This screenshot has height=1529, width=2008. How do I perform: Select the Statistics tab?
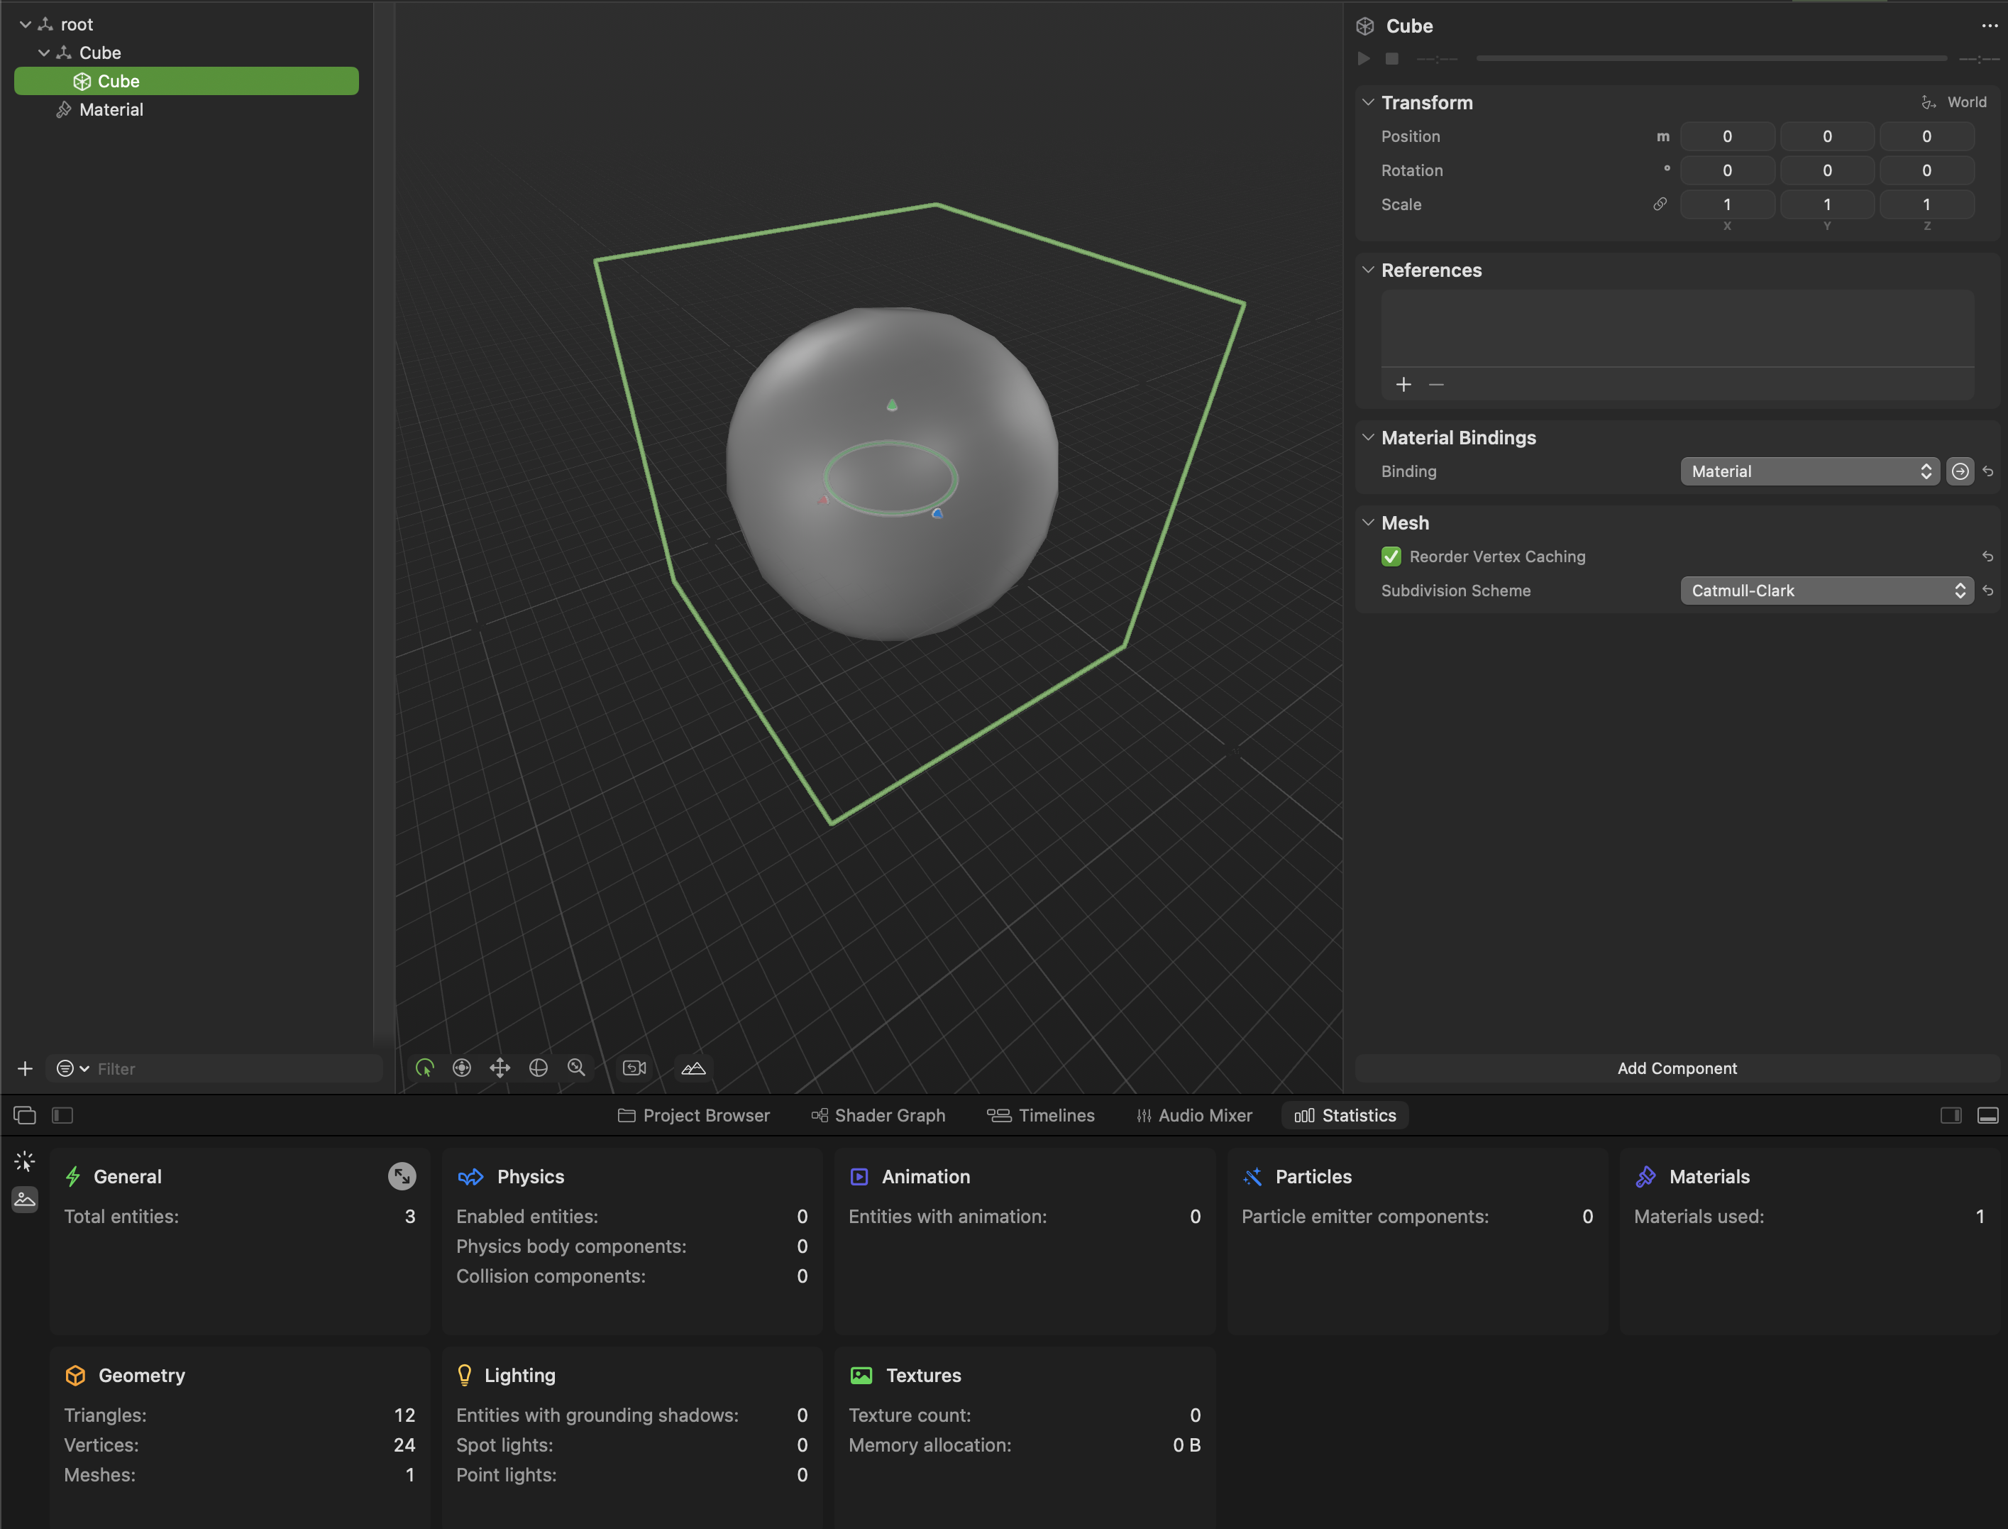pyautogui.click(x=1345, y=1115)
